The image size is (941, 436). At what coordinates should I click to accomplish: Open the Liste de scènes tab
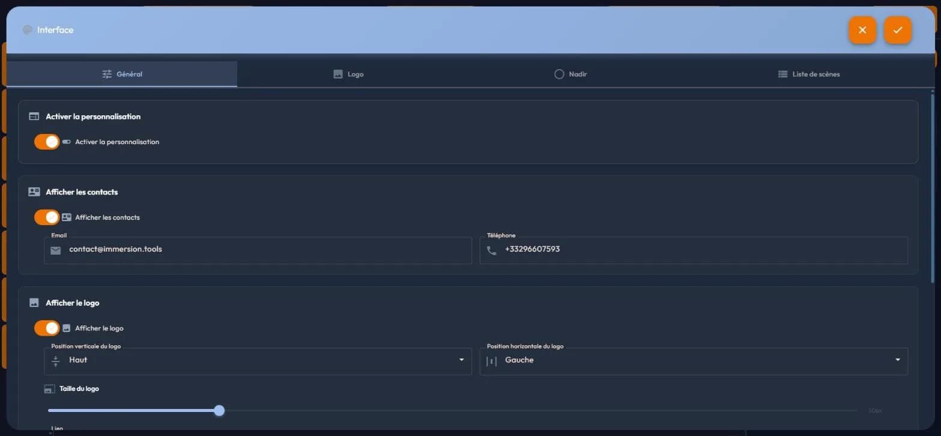coord(808,74)
